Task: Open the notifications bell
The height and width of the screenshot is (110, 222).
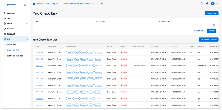Action: 207,4
